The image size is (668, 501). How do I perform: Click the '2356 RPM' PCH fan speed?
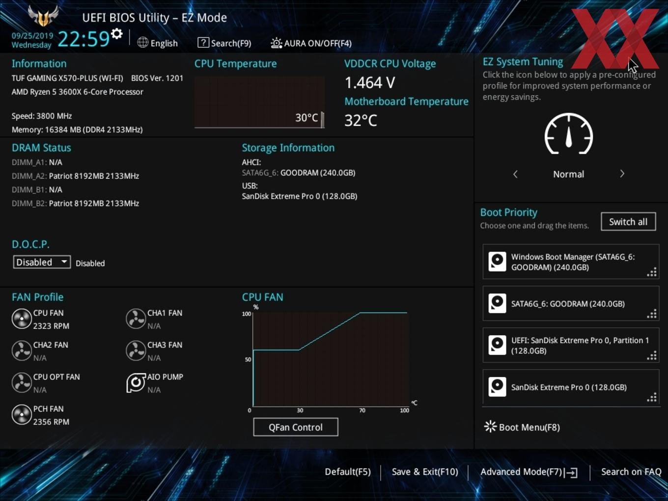51,422
